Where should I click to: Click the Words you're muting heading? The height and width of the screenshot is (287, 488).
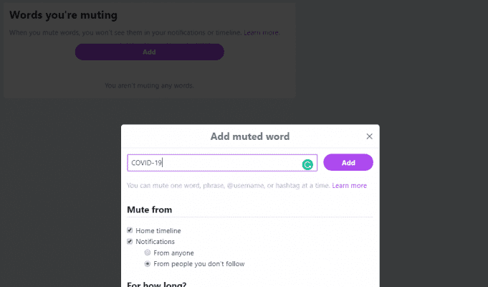point(63,15)
